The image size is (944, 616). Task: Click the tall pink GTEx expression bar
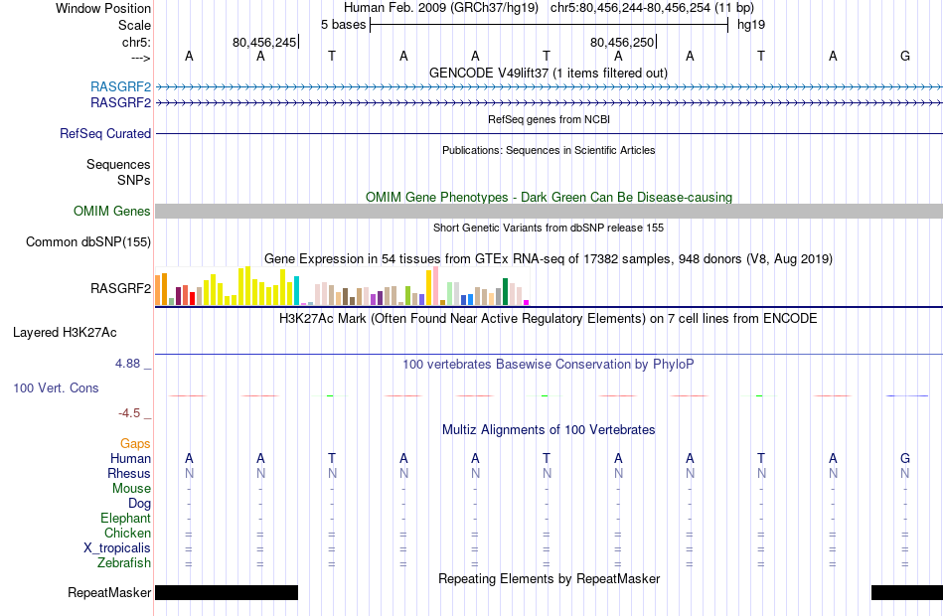tap(436, 286)
